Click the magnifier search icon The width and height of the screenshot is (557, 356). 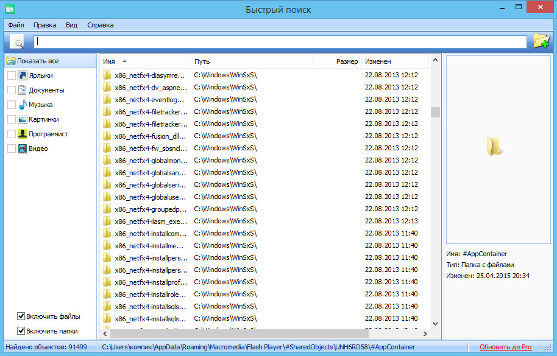coord(17,42)
